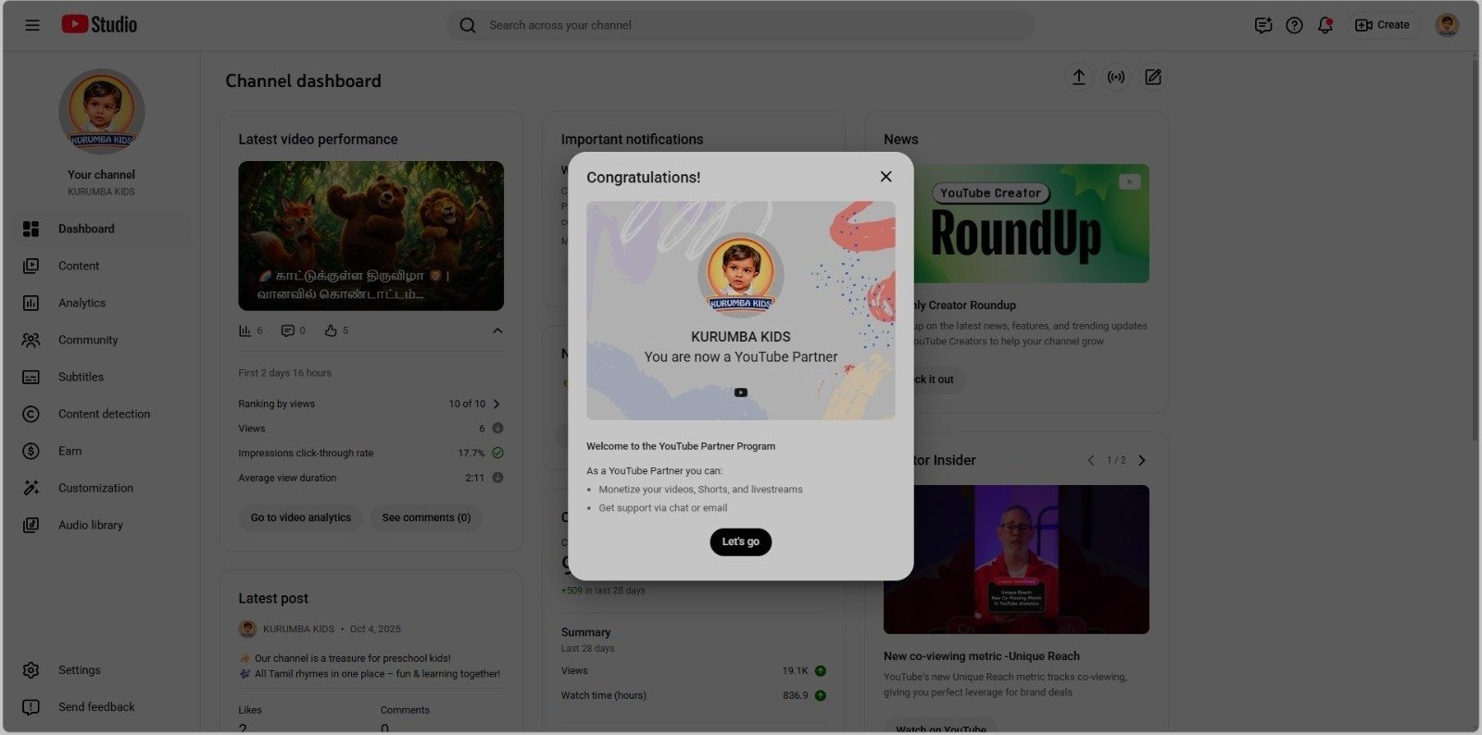This screenshot has width=1482, height=735.
Task: Click the Create button
Action: 1382,25
